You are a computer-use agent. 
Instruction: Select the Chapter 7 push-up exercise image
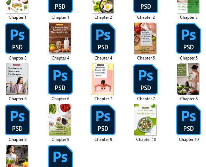[103, 79]
